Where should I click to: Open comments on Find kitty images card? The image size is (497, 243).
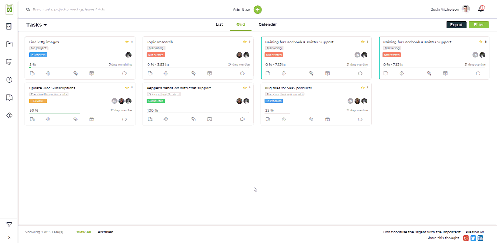coord(124,73)
